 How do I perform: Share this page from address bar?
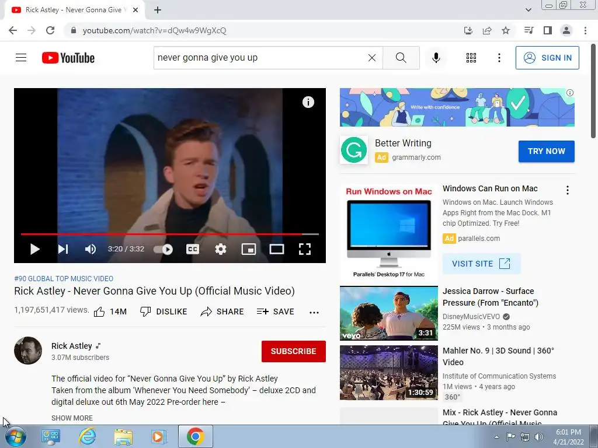[487, 30]
